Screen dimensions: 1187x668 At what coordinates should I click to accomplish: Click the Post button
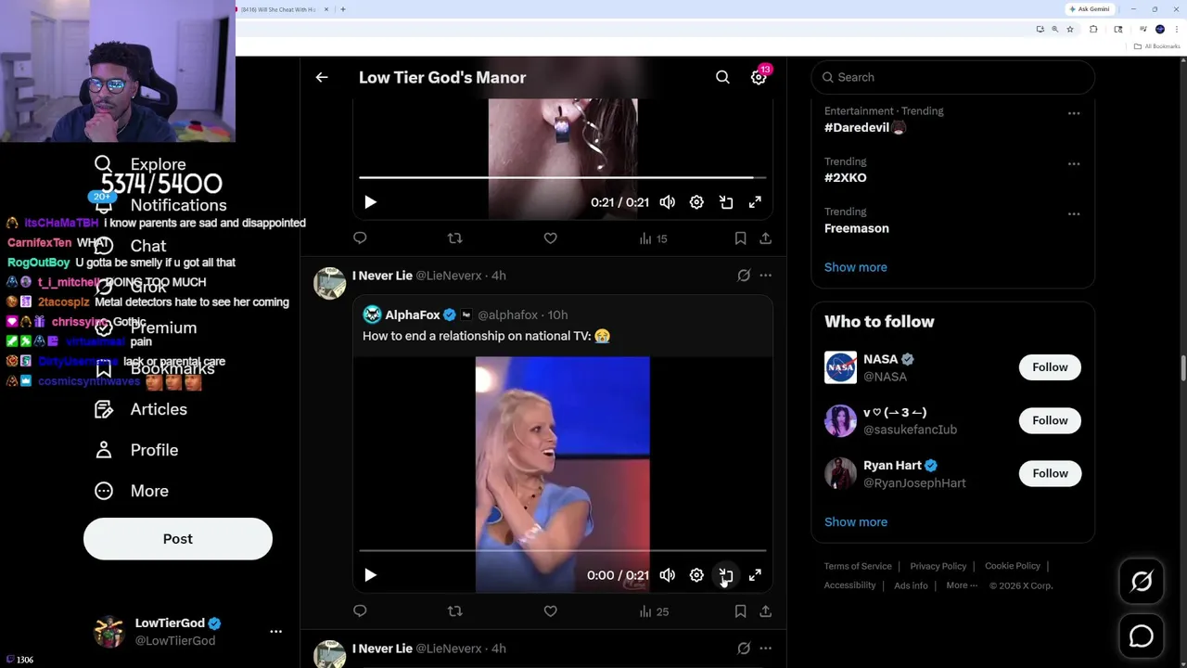[x=178, y=539]
